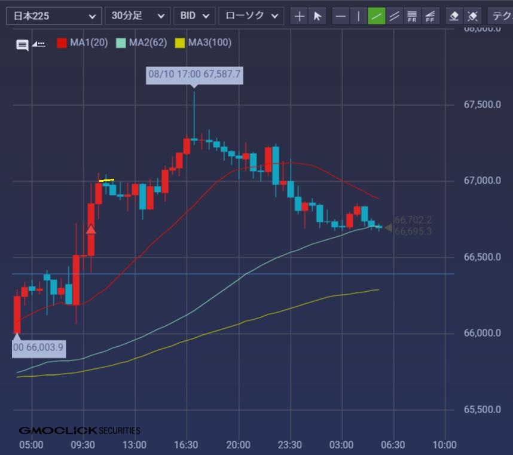Click the current price pointer triangle
Viewport: 513px width, 455px height.
pyautogui.click(x=388, y=227)
